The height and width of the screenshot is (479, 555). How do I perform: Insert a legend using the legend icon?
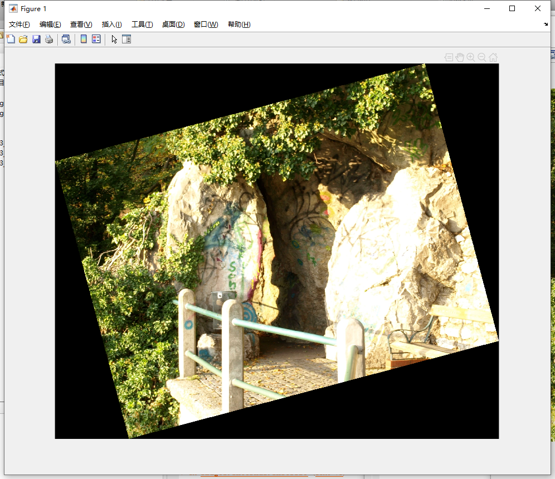pos(95,39)
